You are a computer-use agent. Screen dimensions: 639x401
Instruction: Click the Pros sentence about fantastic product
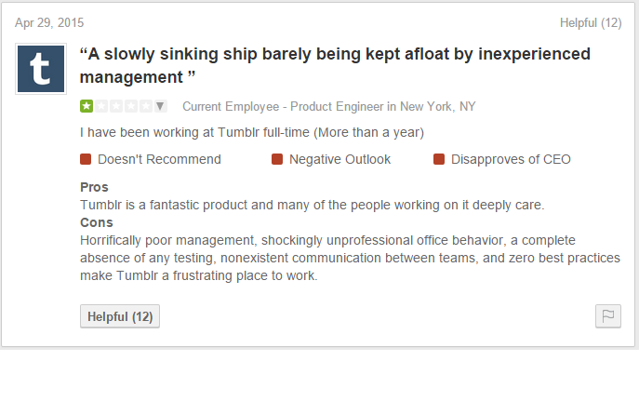[312, 205]
